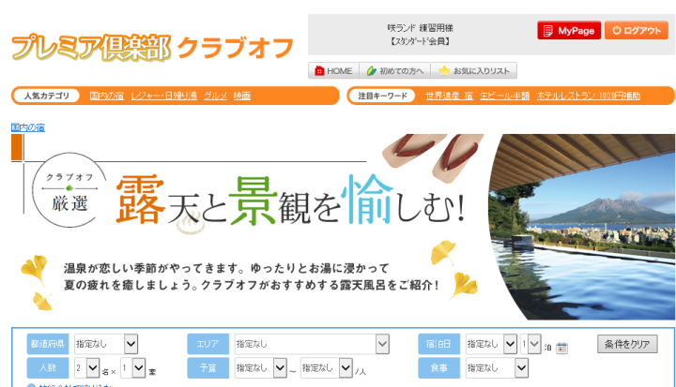The height and width of the screenshot is (387, 676).
Task: Open the nights (泊) count dropdown
Action: [530, 344]
